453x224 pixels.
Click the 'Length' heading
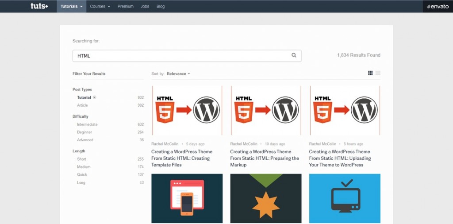pyautogui.click(x=79, y=151)
